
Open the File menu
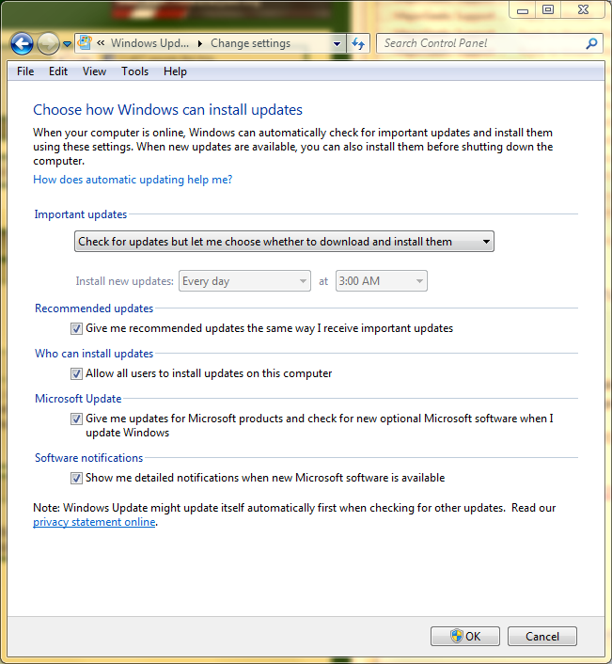tap(25, 71)
